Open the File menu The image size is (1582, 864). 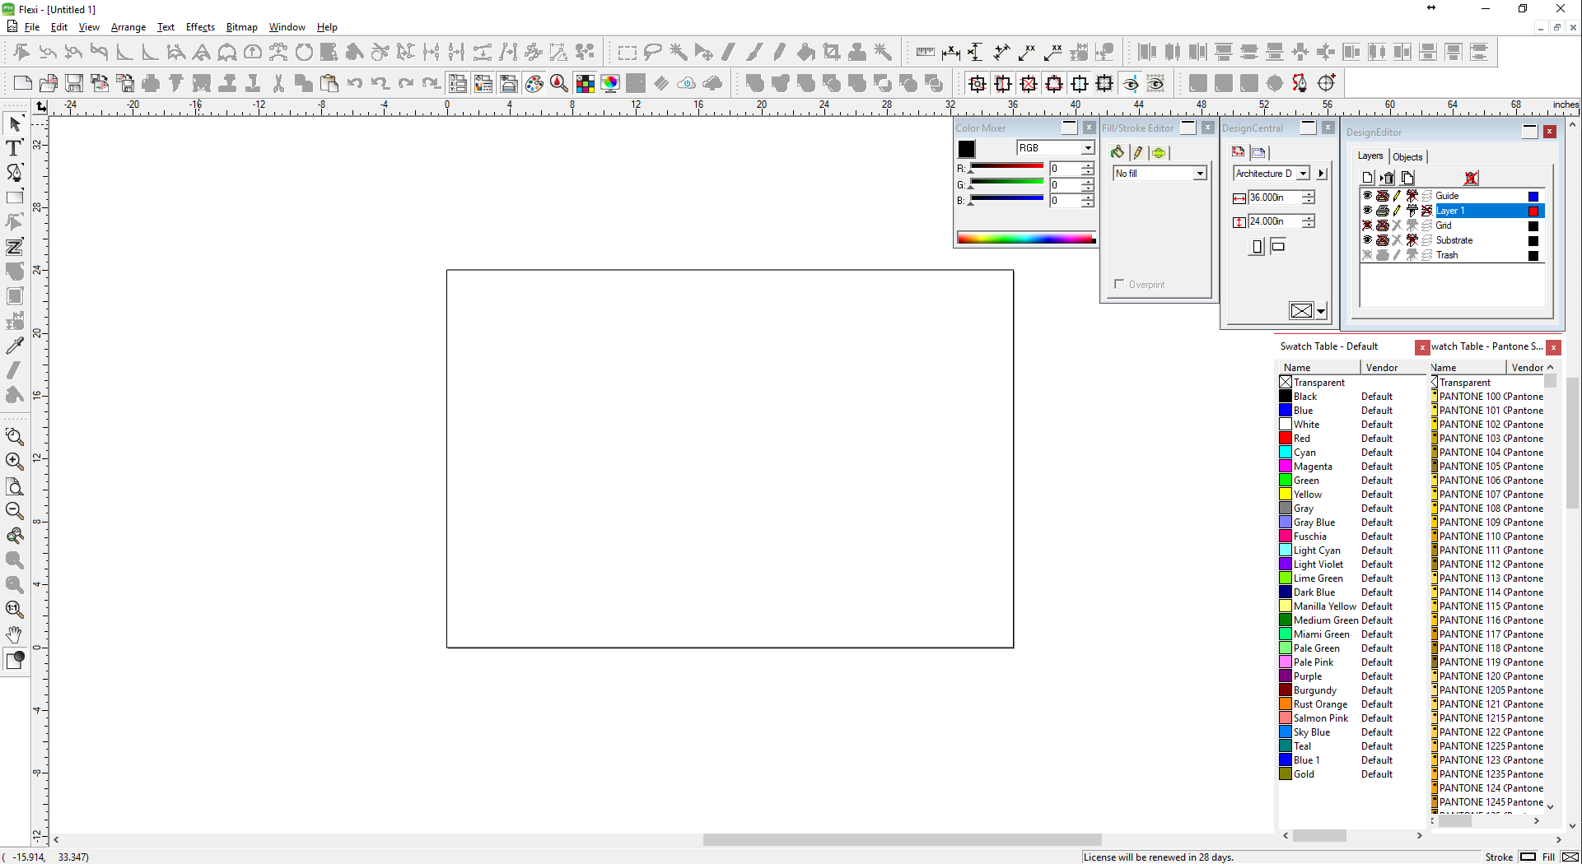coord(32,27)
